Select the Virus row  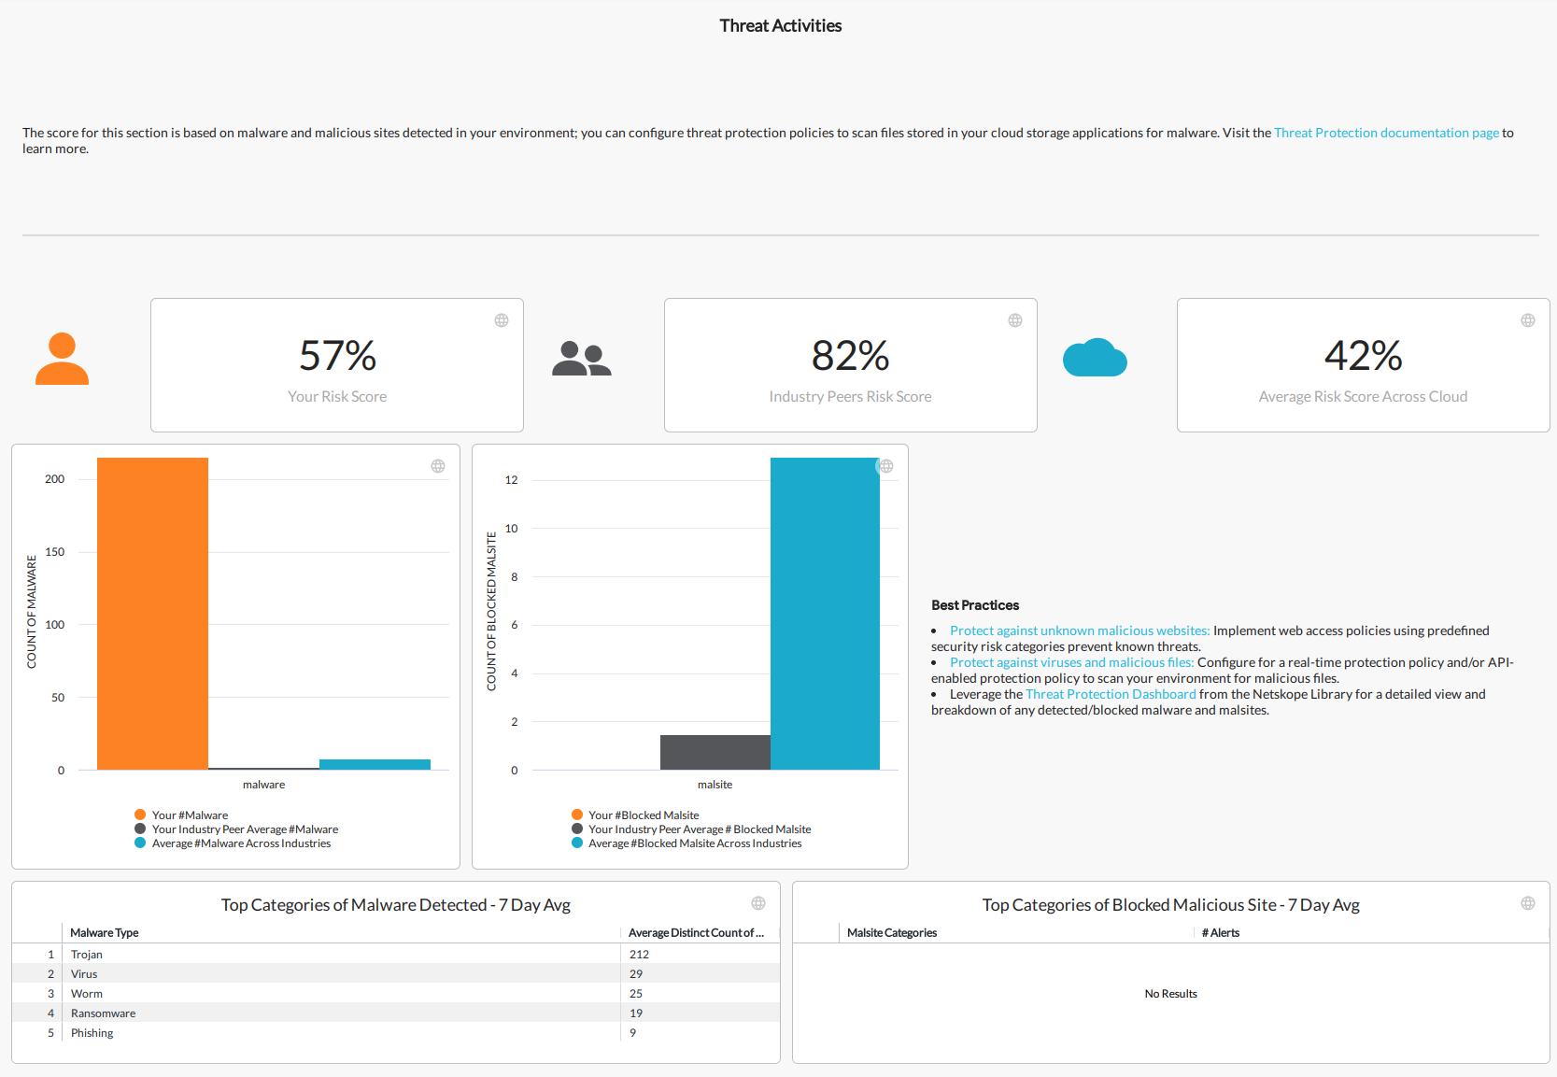(x=396, y=973)
